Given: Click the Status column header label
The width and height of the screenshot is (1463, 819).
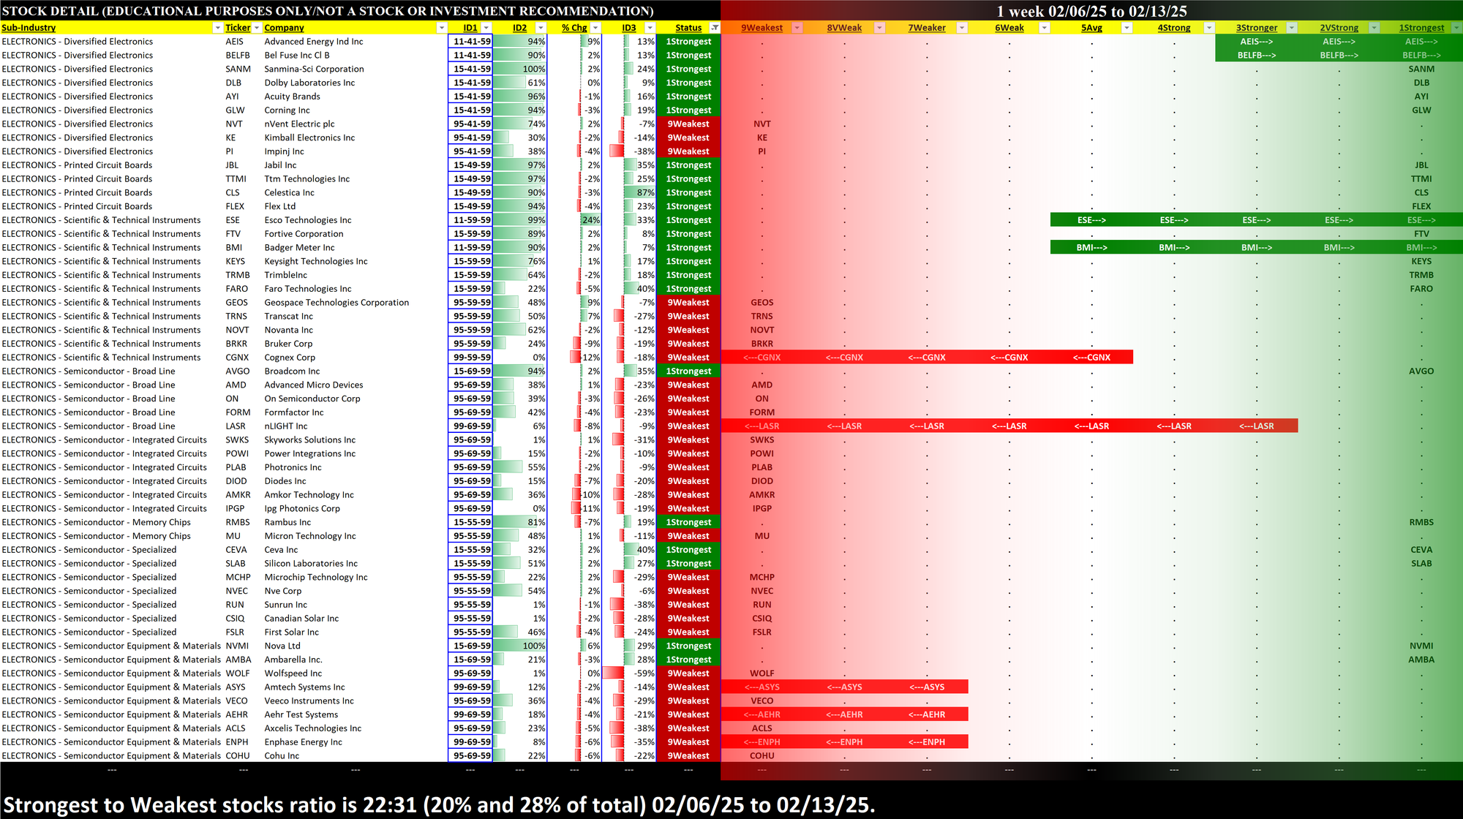Looking at the screenshot, I should 688,28.
